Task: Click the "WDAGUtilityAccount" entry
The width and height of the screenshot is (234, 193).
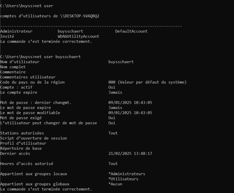Action: tap(78, 37)
